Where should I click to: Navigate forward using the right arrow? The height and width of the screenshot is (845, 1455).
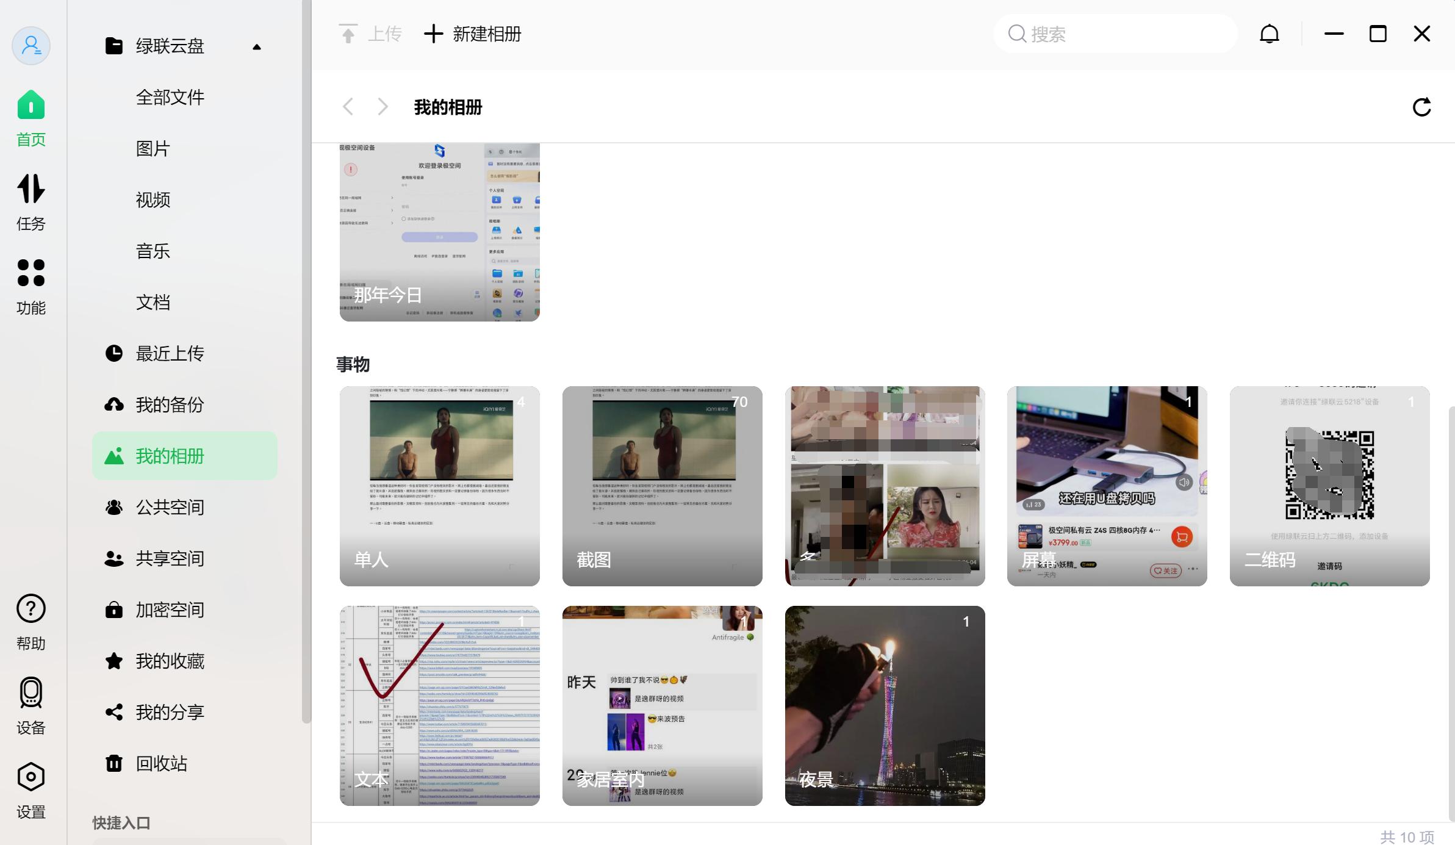pyautogui.click(x=382, y=107)
